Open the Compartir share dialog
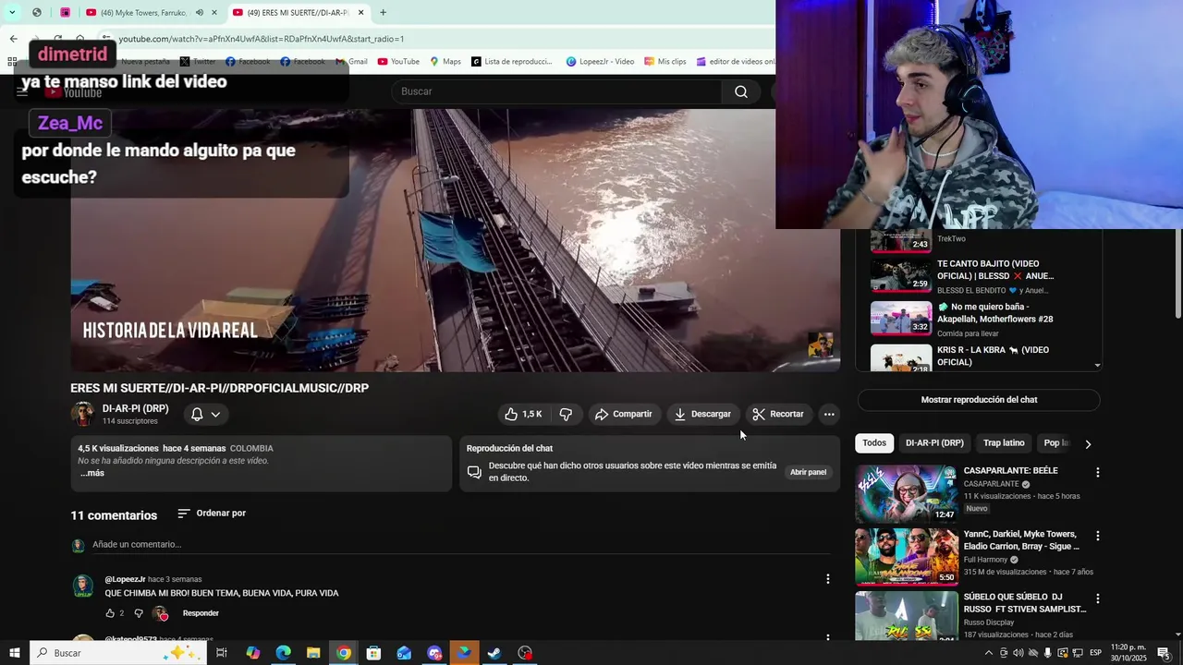 pyautogui.click(x=624, y=414)
